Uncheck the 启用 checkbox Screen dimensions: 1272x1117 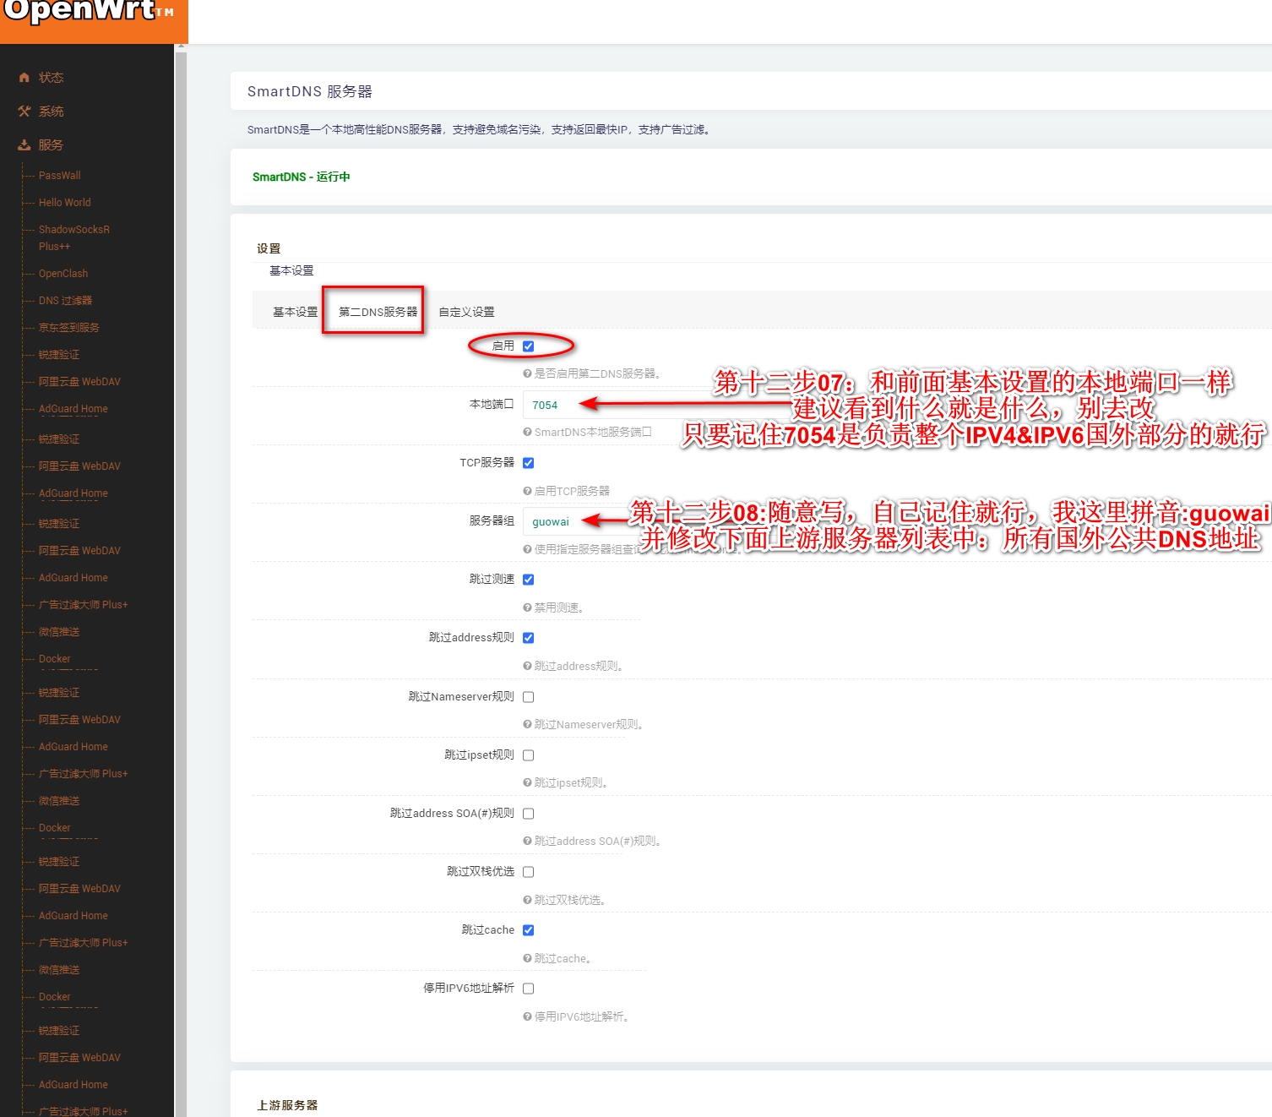click(529, 346)
